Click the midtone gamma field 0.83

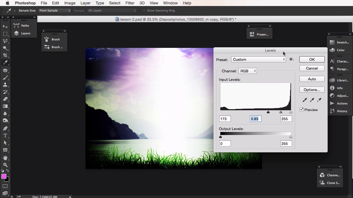256,119
